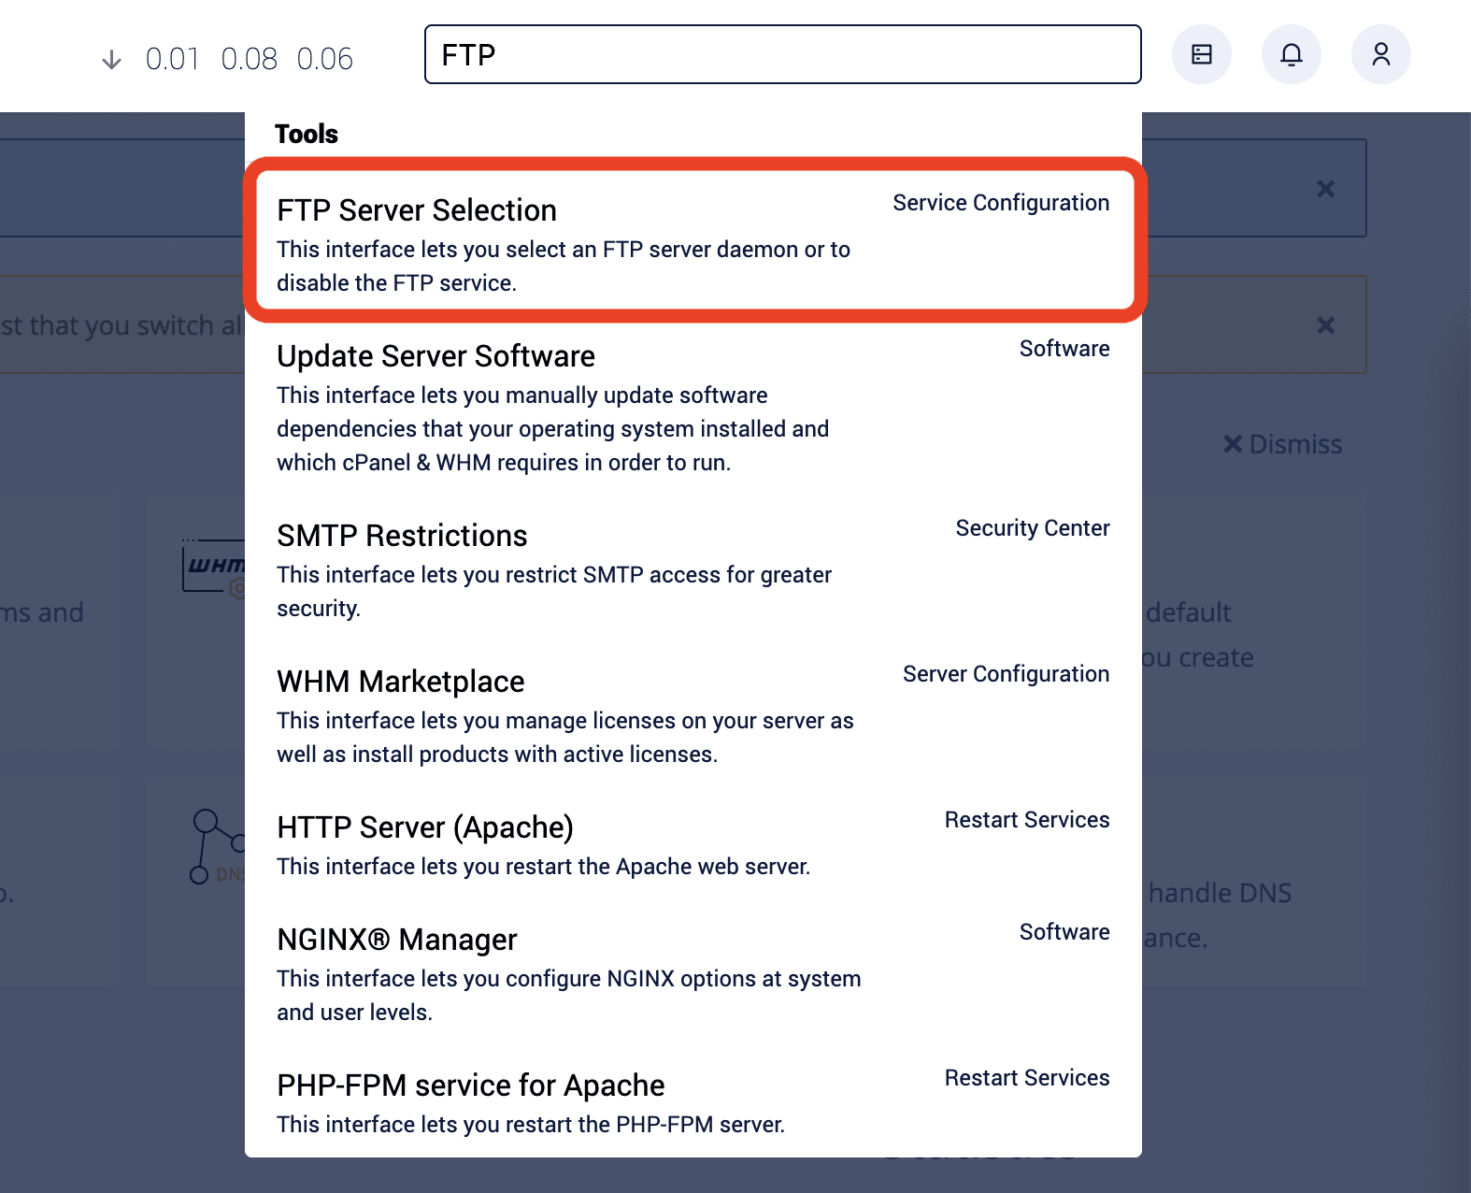1471x1193 pixels.
Task: Open NGINX® Manager result
Action: [693, 974]
